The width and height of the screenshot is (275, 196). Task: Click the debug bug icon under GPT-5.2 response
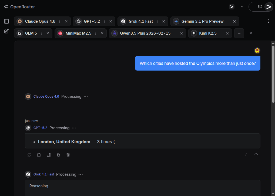[58, 155]
